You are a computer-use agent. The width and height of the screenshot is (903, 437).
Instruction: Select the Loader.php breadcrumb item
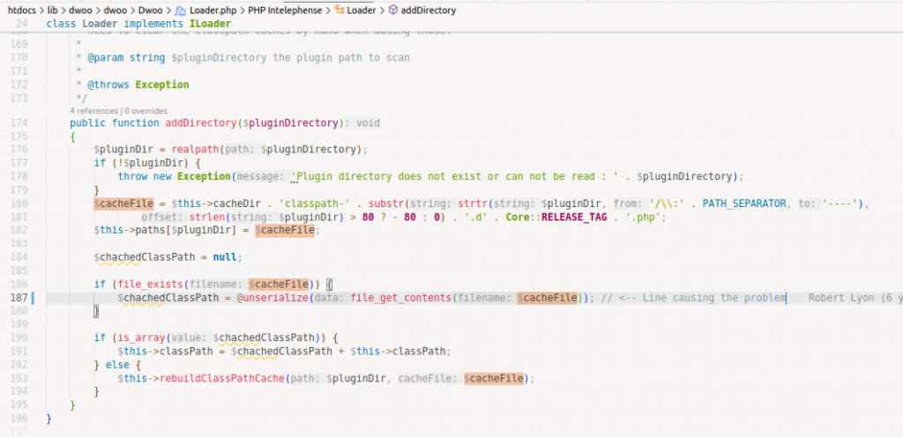point(210,11)
